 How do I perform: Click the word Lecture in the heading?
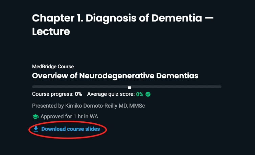pos(51,32)
